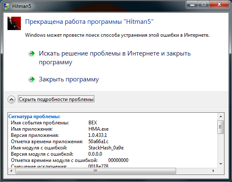
Task: Click left arrow of horizontal scrollbar
Action: (x=11, y=171)
